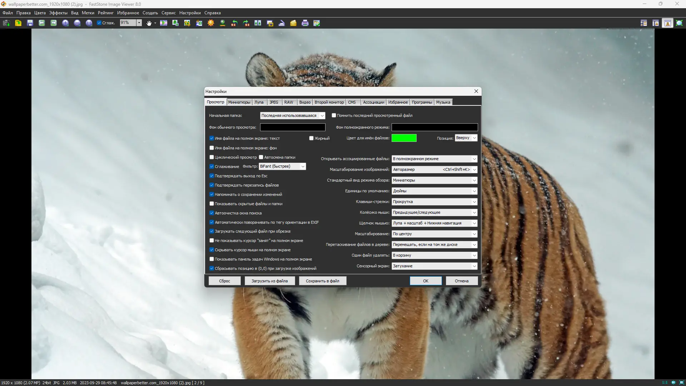
Task: Open the slideshow filmstrip icon
Action: point(164,23)
